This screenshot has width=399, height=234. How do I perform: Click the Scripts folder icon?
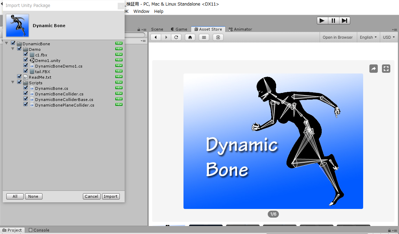click(x=25, y=83)
